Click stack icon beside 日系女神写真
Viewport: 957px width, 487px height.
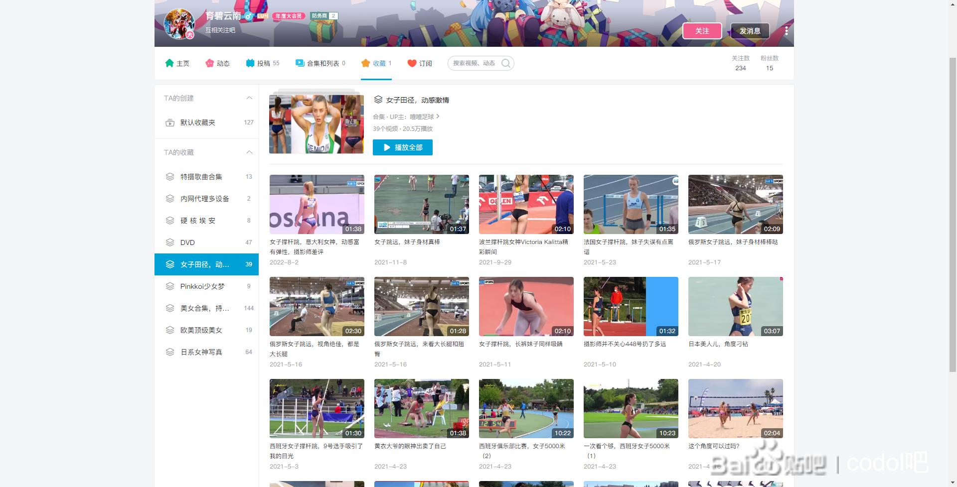click(170, 352)
